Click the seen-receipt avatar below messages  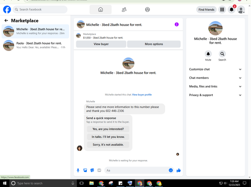pyautogui.click(x=178, y=154)
